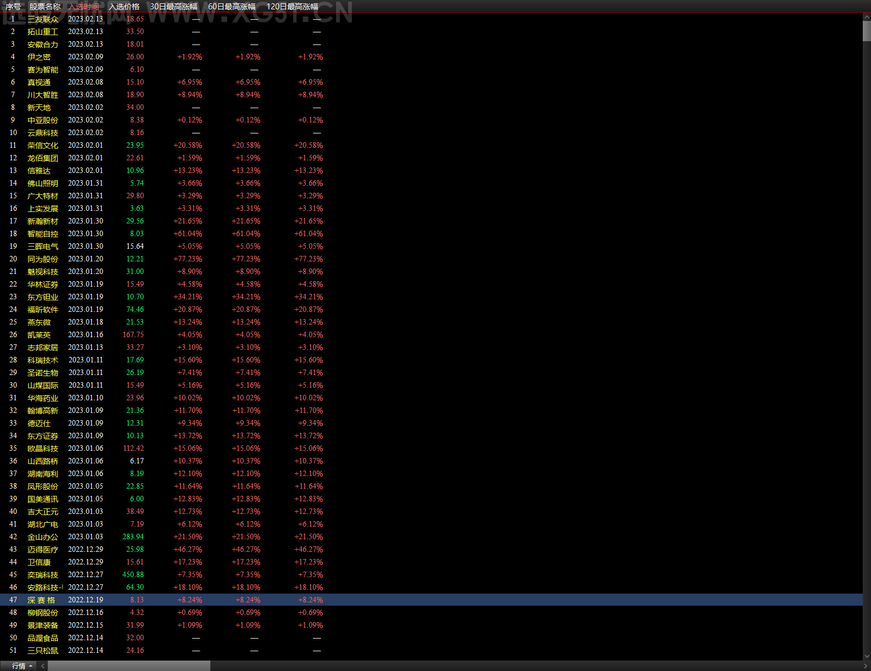Select stock 真视通
Viewport: 871px width, 671px height.
click(39, 82)
